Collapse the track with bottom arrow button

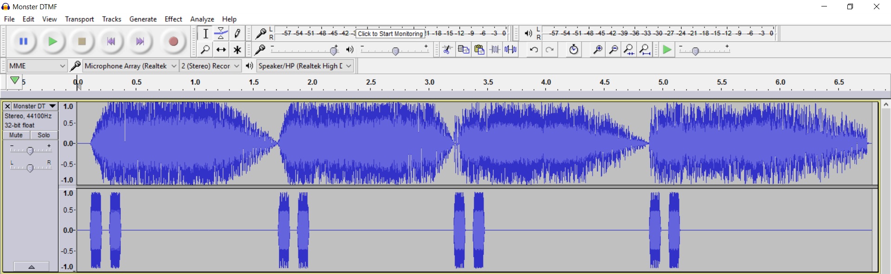(x=31, y=267)
